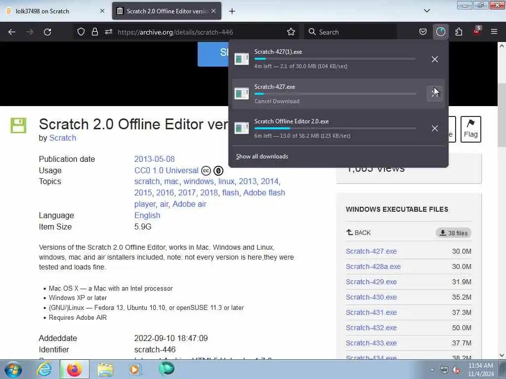The image size is (506, 379).
Task: Click the Search box in toolbar
Action: 352,32
